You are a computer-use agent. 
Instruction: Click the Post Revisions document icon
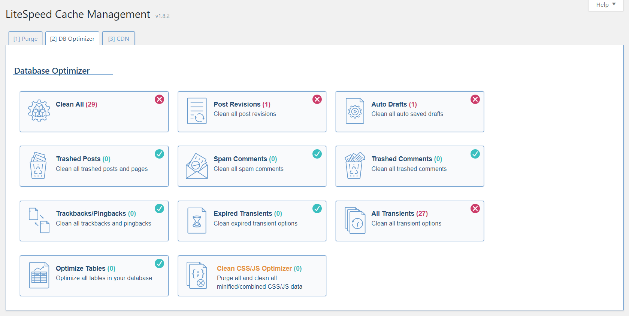197,111
